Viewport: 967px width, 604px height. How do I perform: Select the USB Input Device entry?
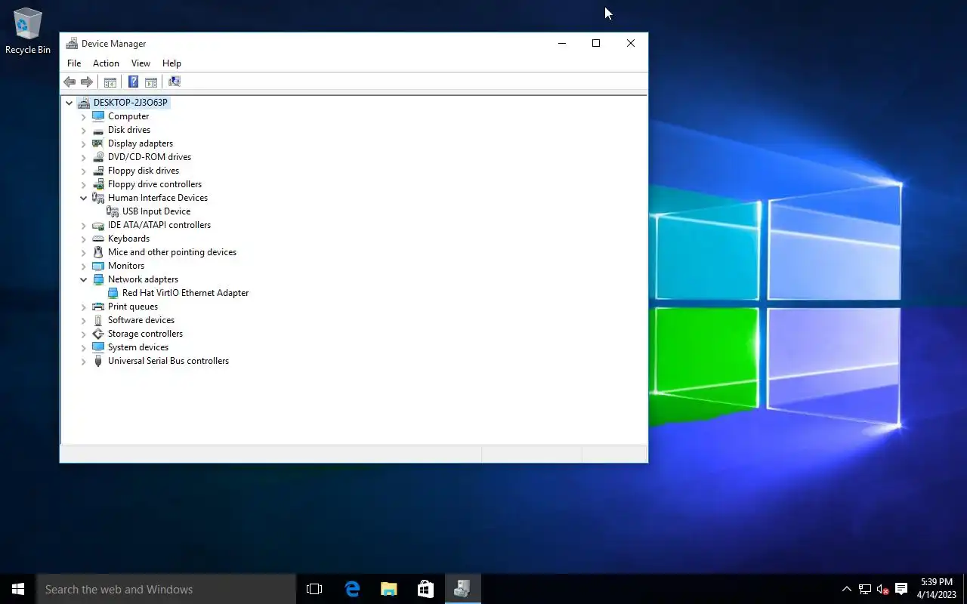[156, 211]
